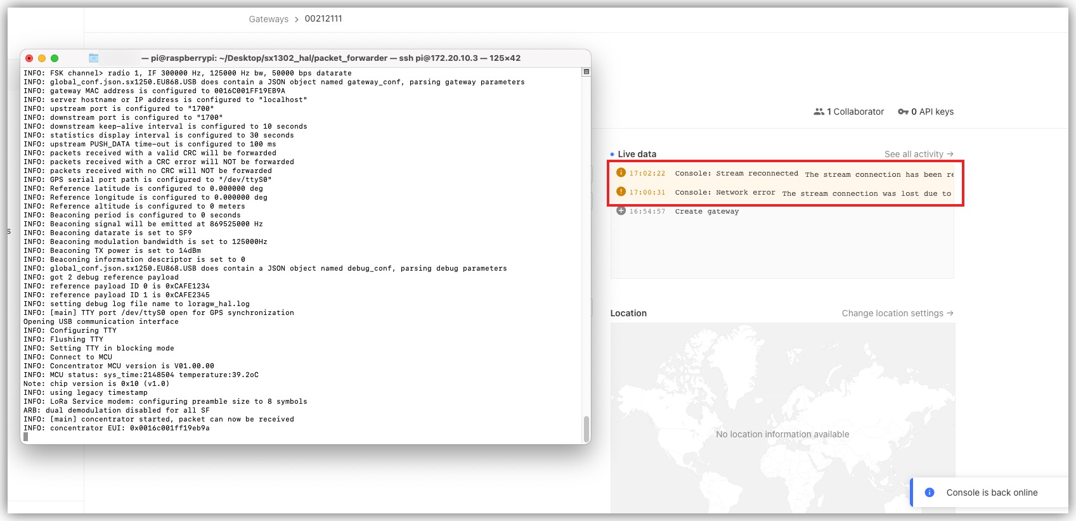Click the Opening USB communication interface line
This screenshot has height=521, width=1076.
[x=101, y=321]
